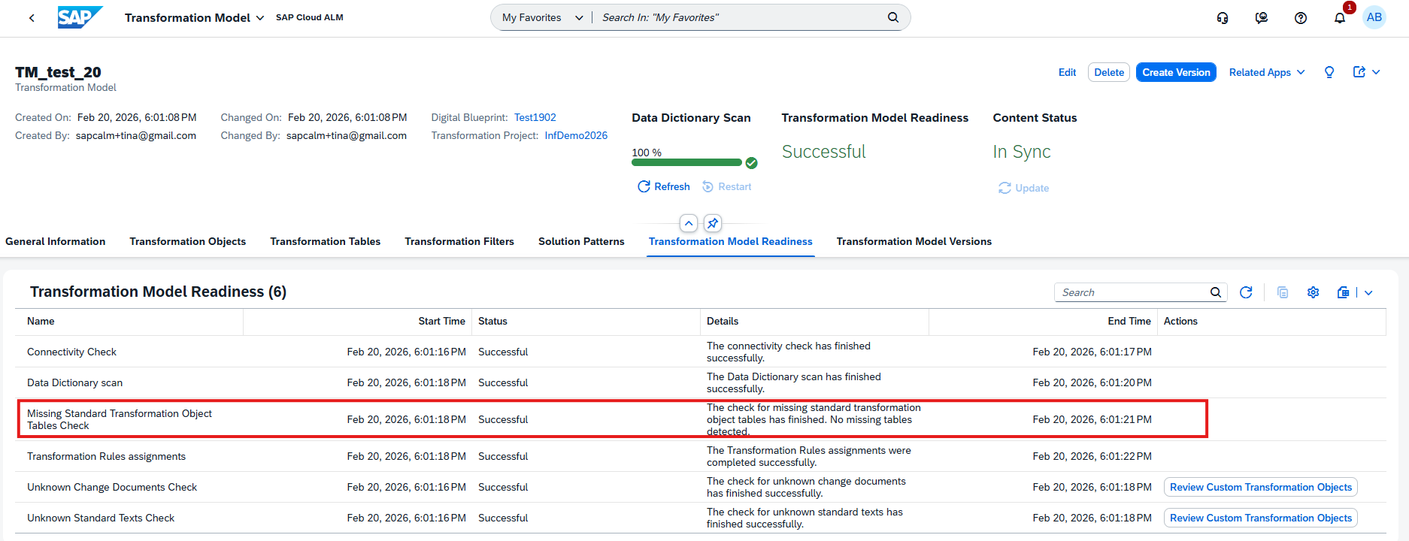Click the readiness table Search field
The width and height of the screenshot is (1409, 541).
[x=1132, y=292]
